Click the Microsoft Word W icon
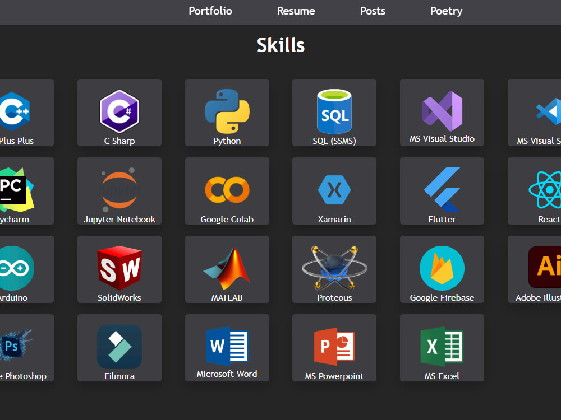This screenshot has height=420, width=561. [227, 346]
